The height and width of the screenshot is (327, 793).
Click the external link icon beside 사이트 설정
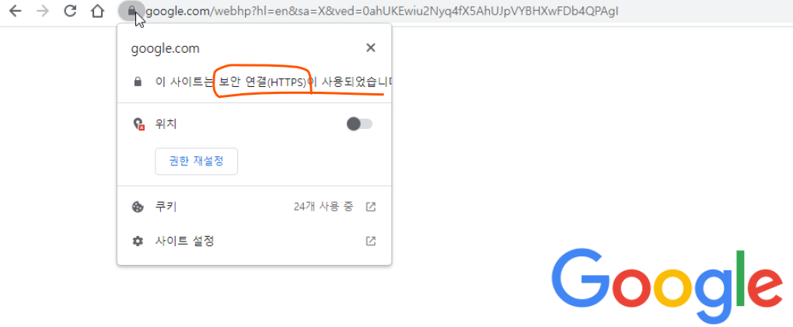371,241
